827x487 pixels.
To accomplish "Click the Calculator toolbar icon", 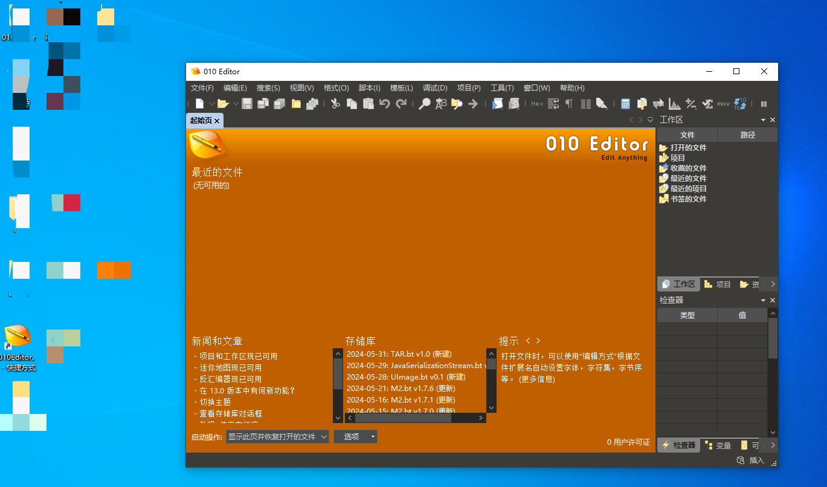I will pos(626,104).
